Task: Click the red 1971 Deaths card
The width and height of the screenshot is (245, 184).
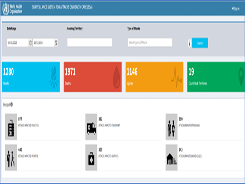Action: 92,77
